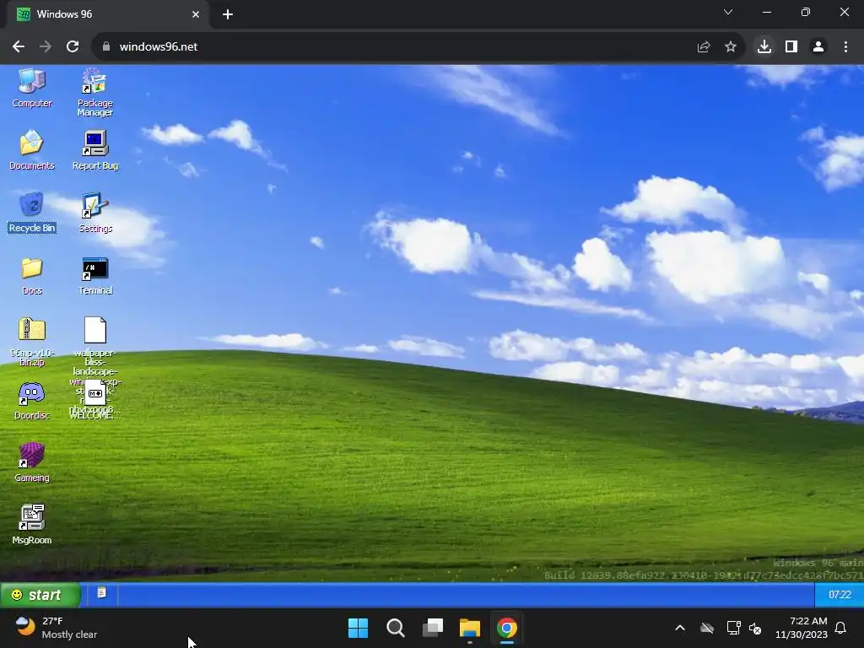Screen dimensions: 864x648
Task: Reload the windows96.net page
Action: [73, 47]
